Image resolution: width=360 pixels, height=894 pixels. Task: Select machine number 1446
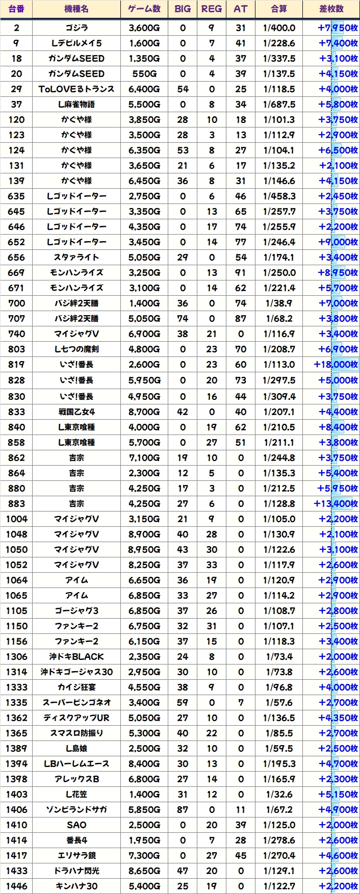click(x=16, y=886)
